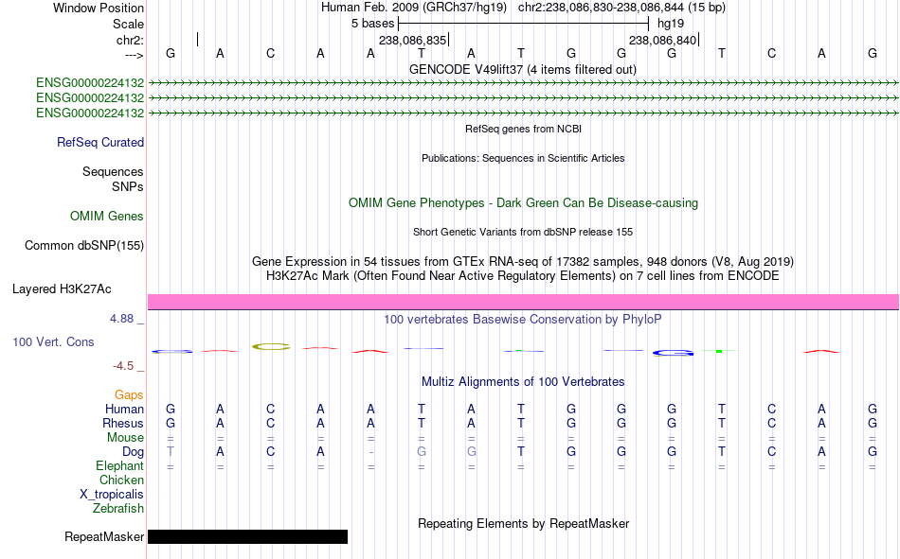
Task: Click the pink H3K27Ac signal bar
Action: tap(523, 302)
